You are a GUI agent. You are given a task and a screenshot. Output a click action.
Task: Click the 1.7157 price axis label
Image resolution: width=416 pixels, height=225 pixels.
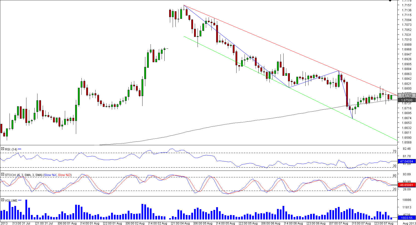[407, 5]
